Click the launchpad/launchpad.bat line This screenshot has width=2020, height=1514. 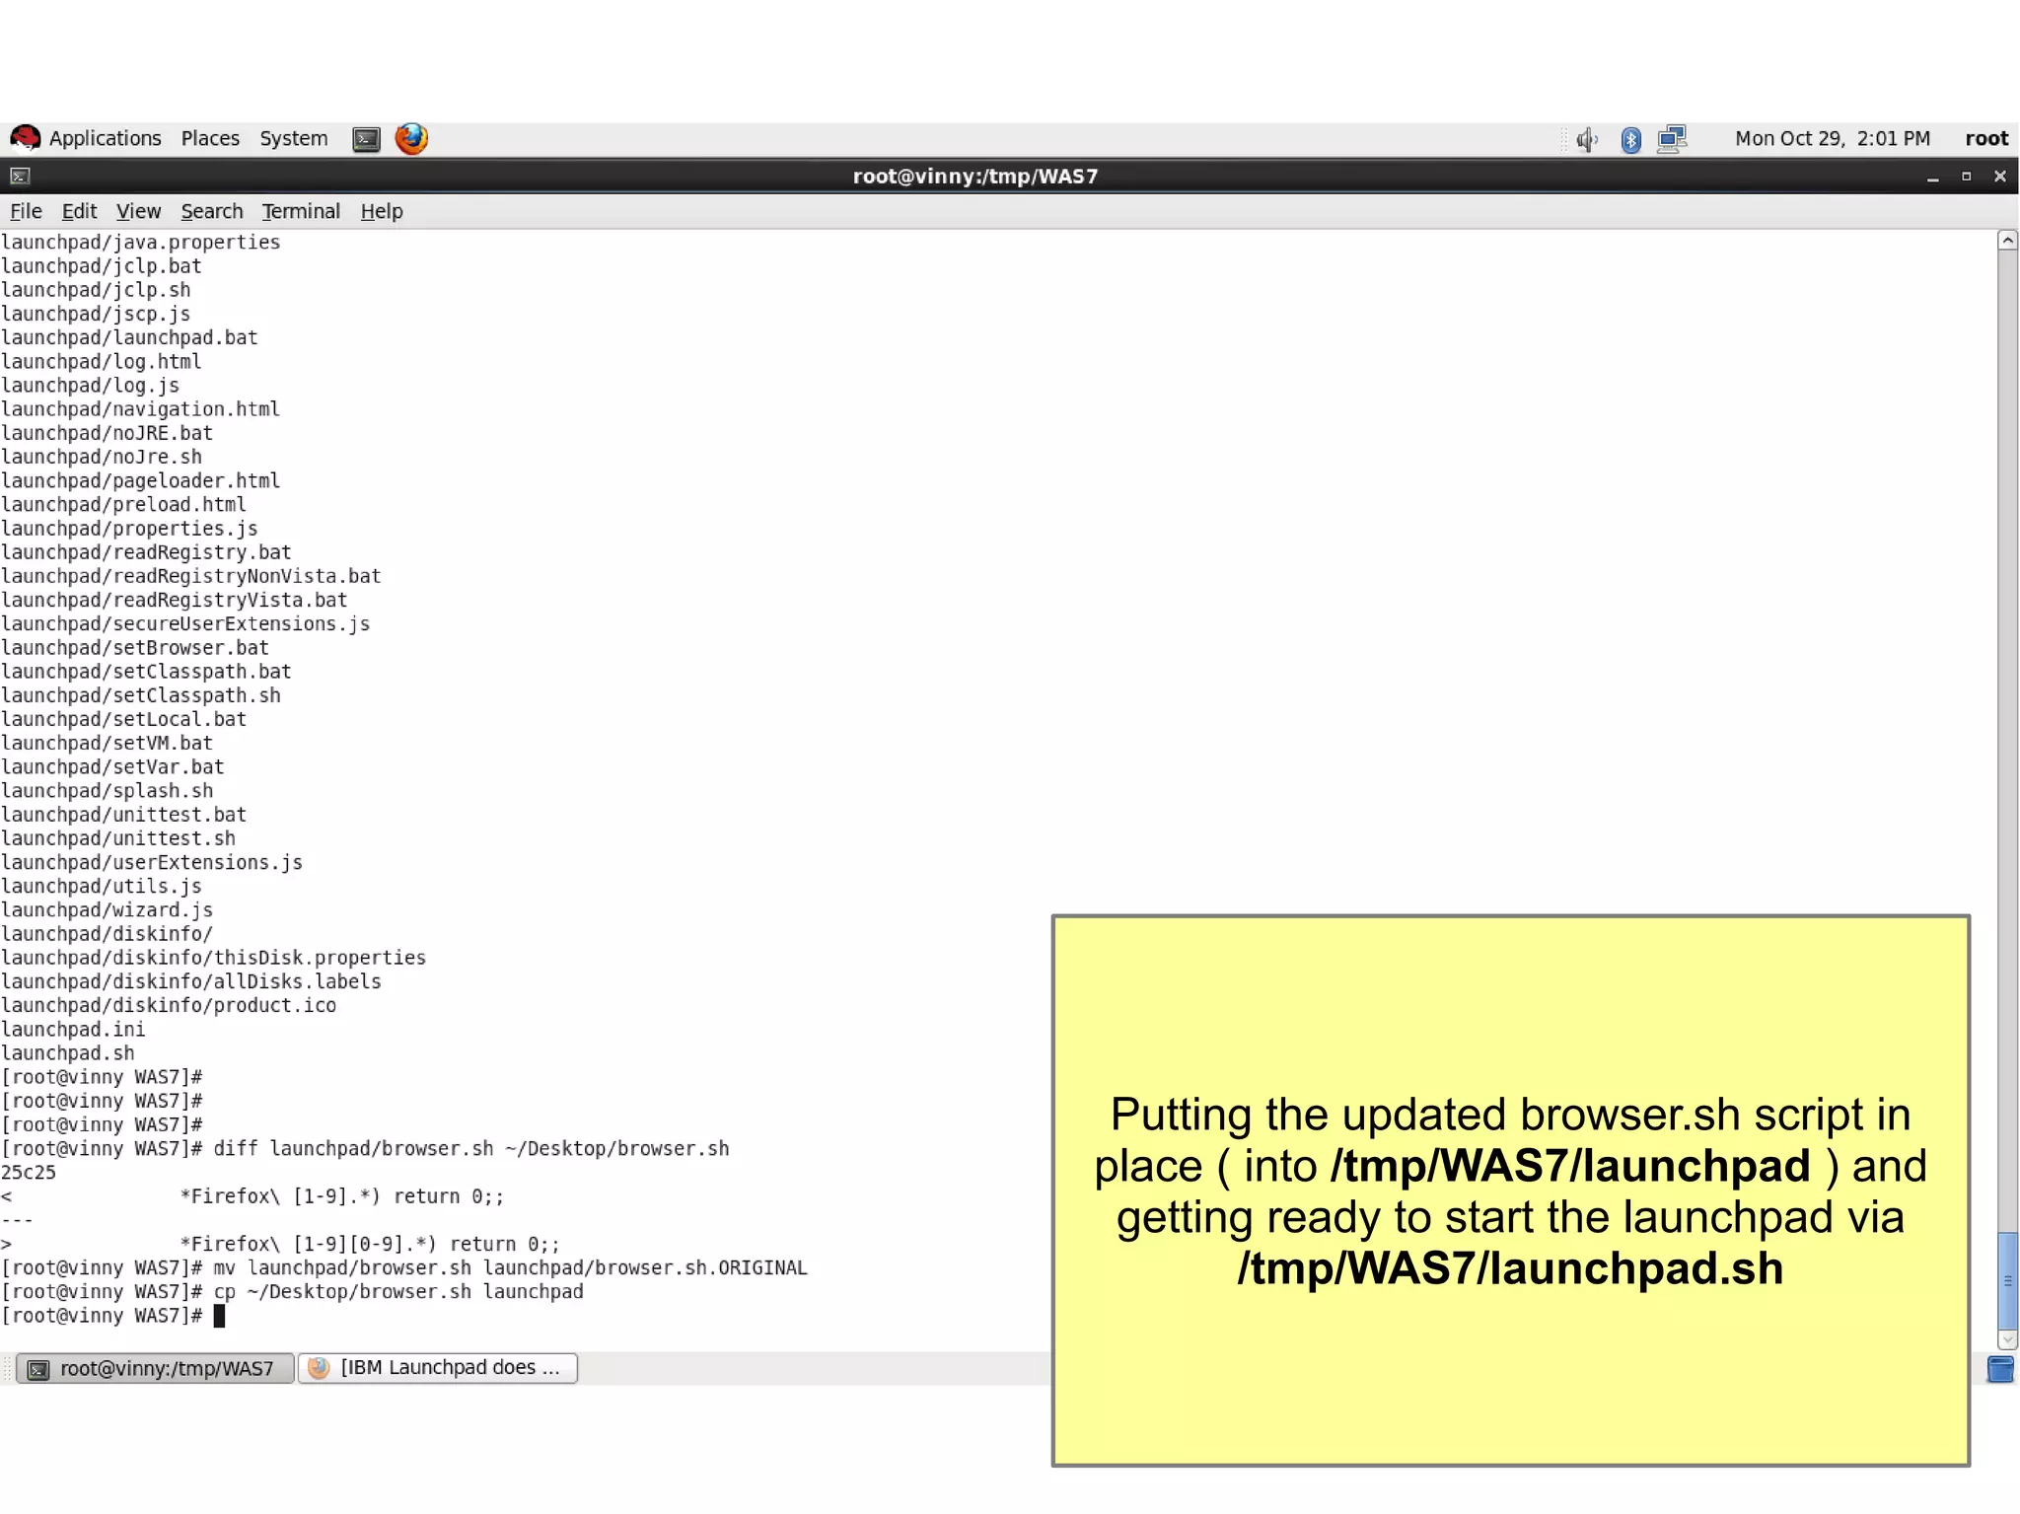[x=129, y=338]
